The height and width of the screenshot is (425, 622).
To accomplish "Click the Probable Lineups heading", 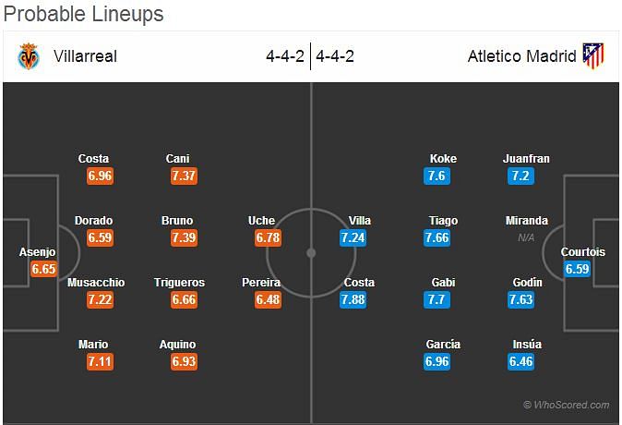I will [83, 14].
